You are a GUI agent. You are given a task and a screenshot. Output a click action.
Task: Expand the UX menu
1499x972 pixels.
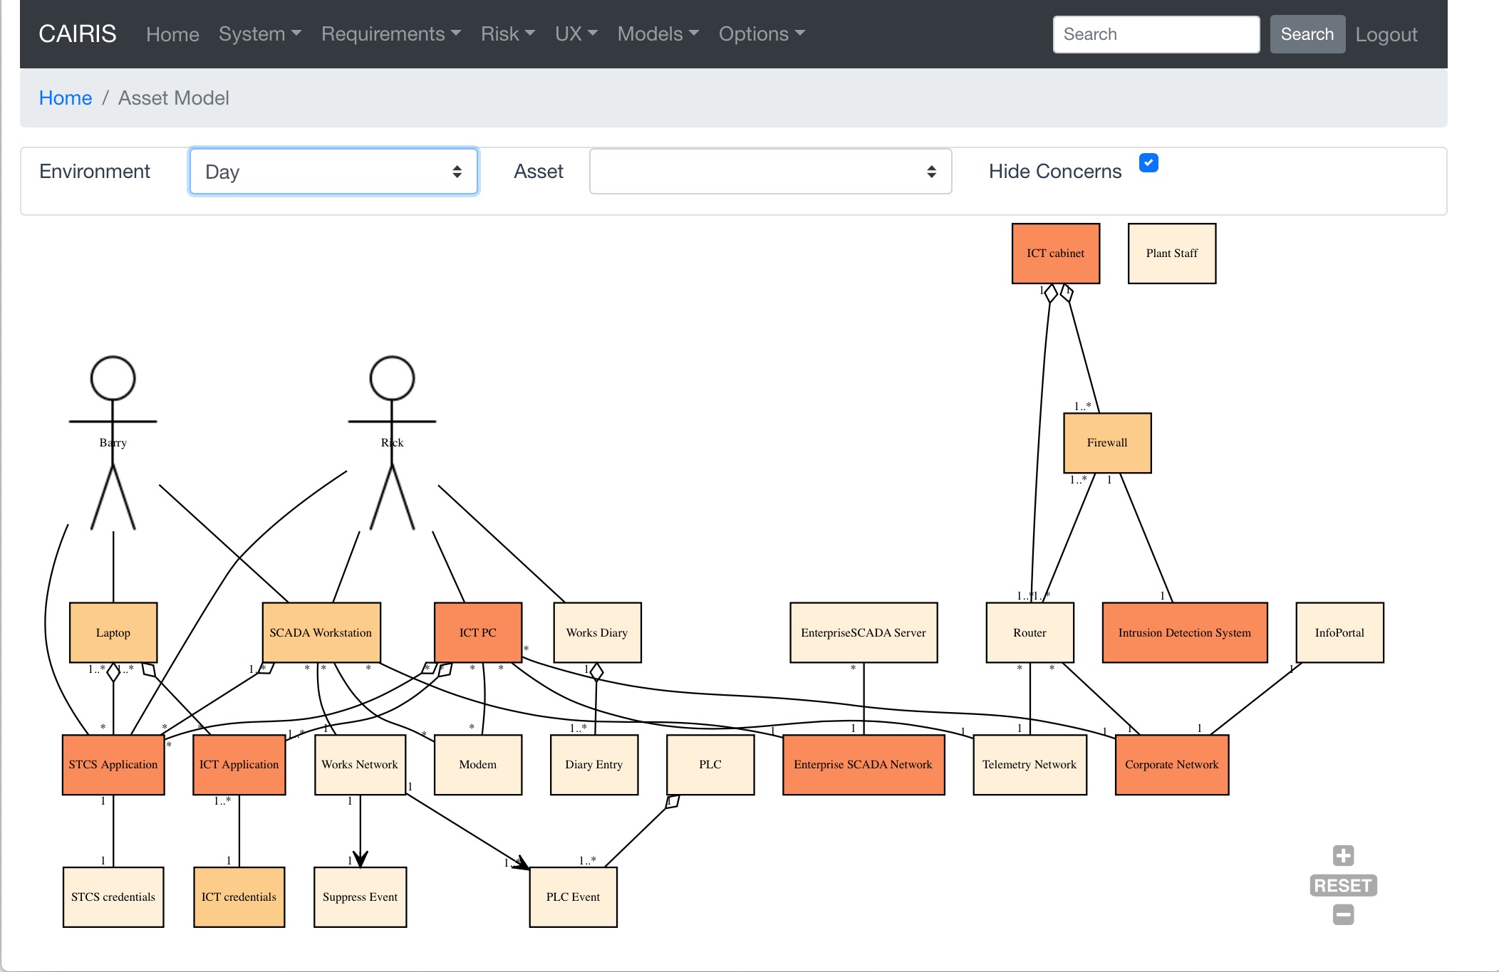click(x=576, y=34)
